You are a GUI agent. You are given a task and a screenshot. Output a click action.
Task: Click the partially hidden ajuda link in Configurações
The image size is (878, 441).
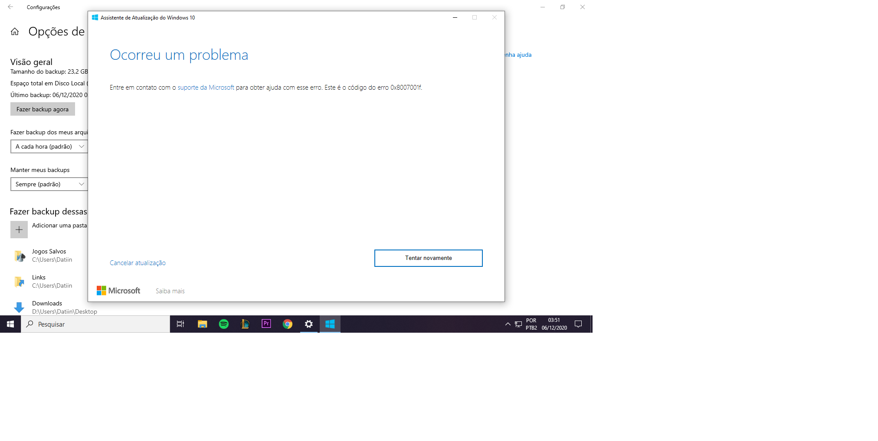[518, 55]
